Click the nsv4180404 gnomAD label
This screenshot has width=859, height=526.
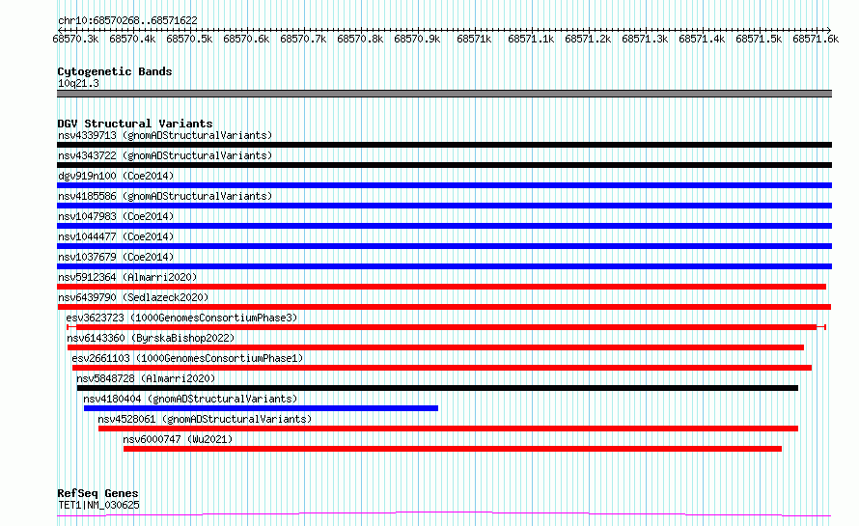click(190, 399)
